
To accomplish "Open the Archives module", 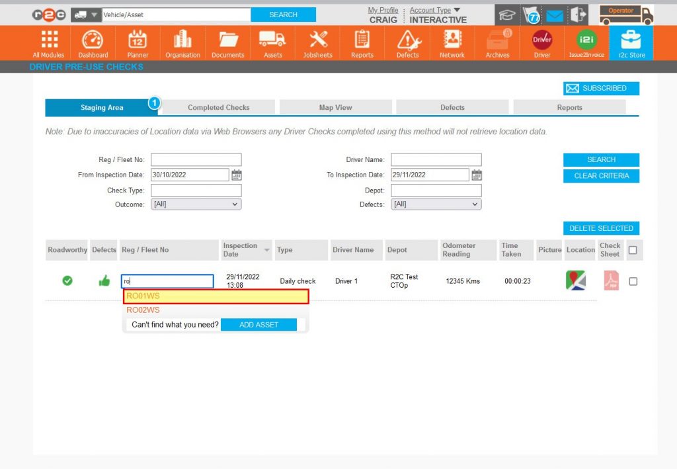I will [497, 42].
